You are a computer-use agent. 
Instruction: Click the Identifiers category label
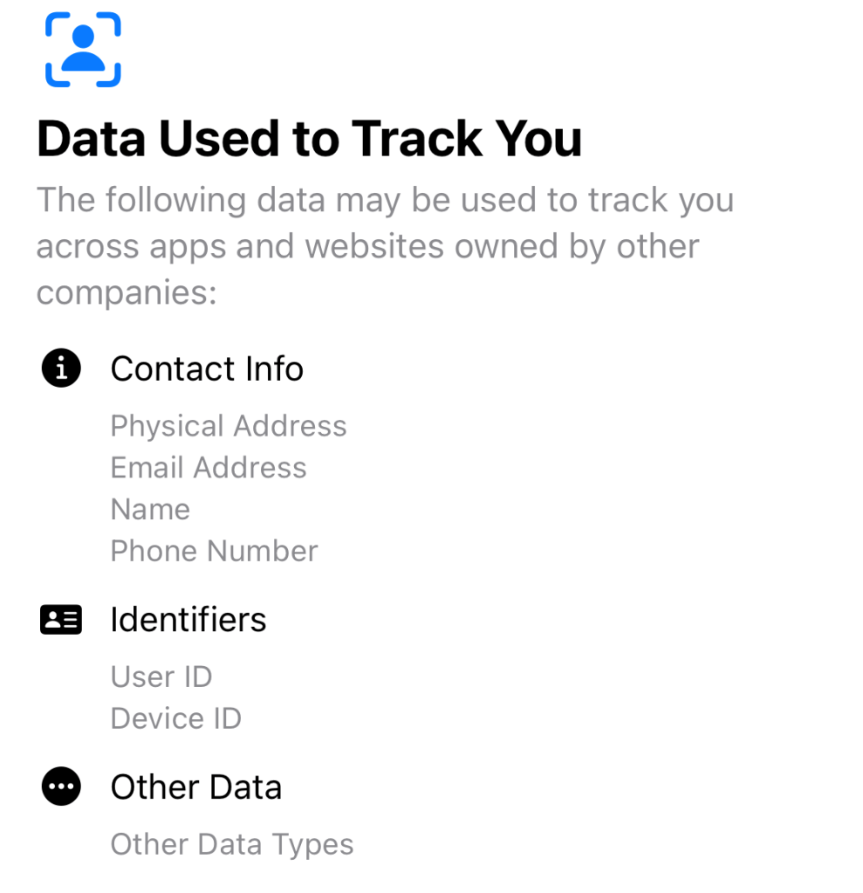tap(188, 620)
